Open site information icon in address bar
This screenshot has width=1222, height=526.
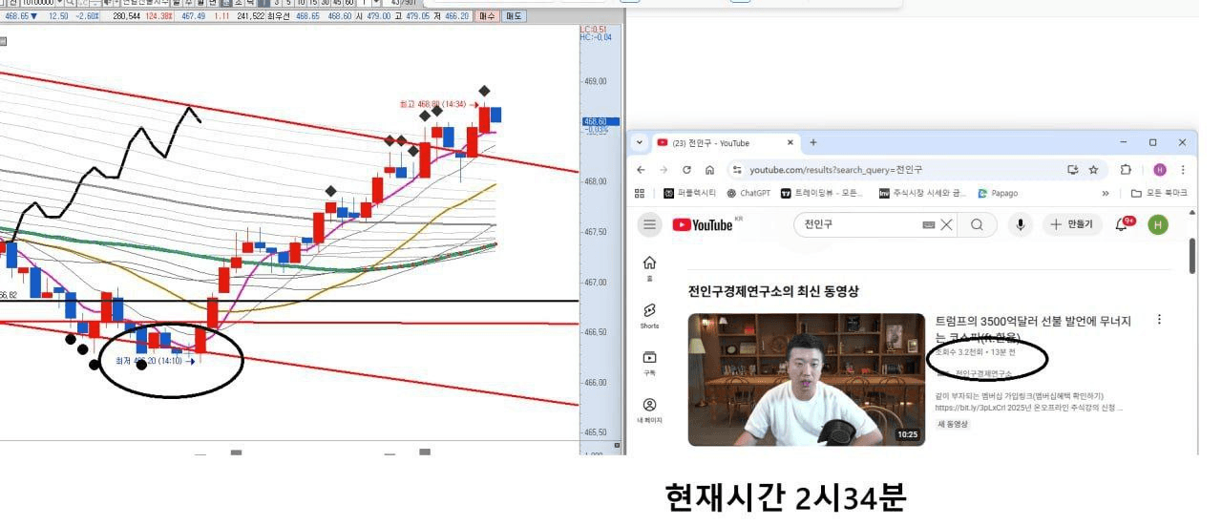737,170
